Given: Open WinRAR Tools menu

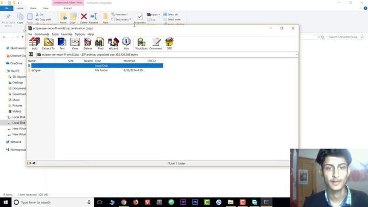Looking at the screenshot, I should 55,34.
